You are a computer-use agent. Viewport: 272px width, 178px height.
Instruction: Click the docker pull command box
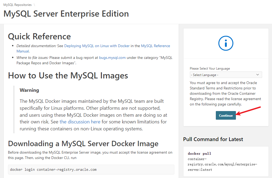(x=226, y=161)
